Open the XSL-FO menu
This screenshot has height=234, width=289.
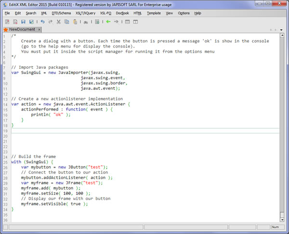pos(105,13)
